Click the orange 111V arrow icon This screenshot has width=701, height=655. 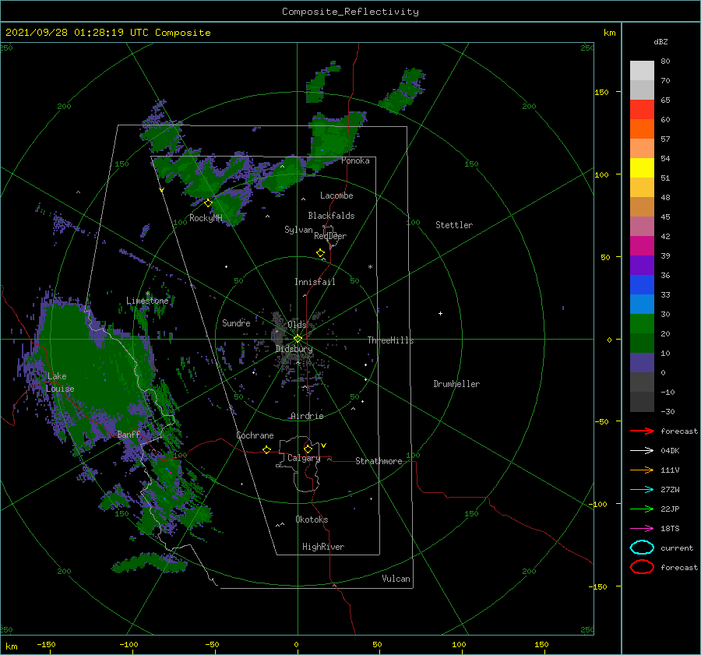(642, 470)
